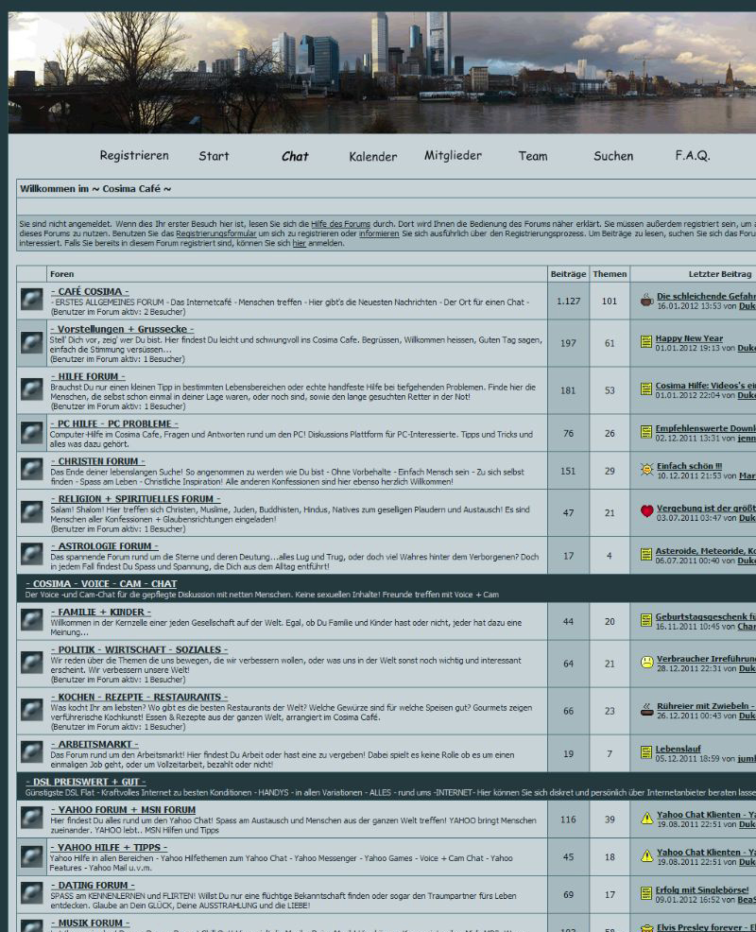The width and height of the screenshot is (756, 932).
Task: Open the PC HILFE - PC PROBLEME forum
Action: pos(114,423)
